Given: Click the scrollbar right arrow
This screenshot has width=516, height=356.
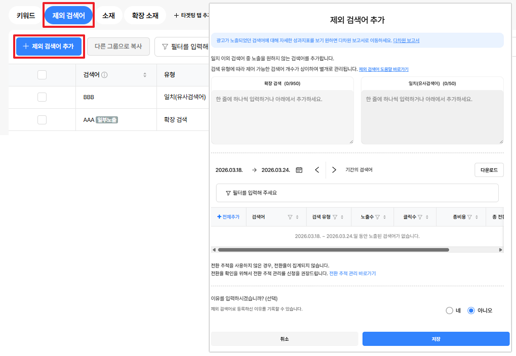Looking at the screenshot, I should 500,250.
